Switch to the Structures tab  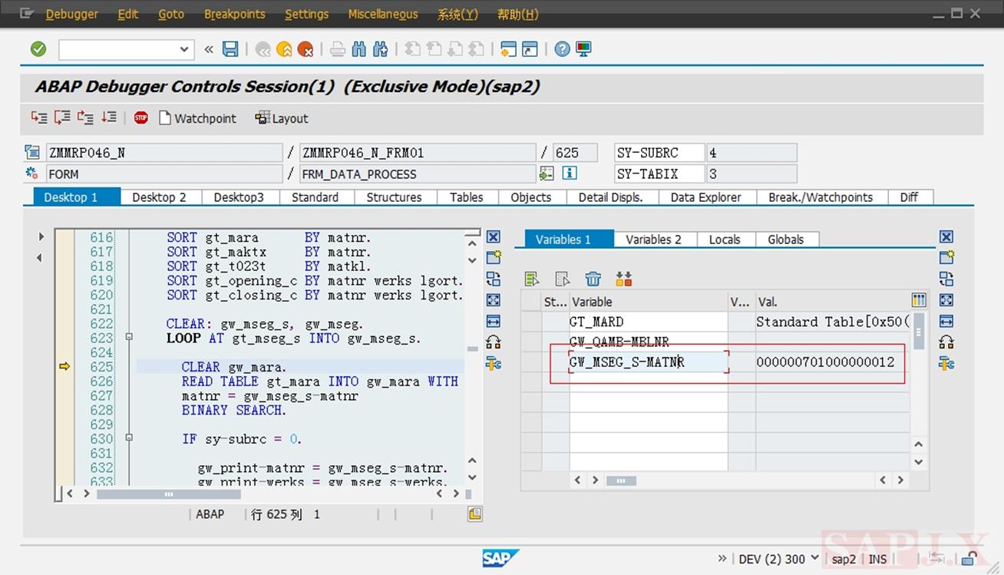pyautogui.click(x=395, y=197)
